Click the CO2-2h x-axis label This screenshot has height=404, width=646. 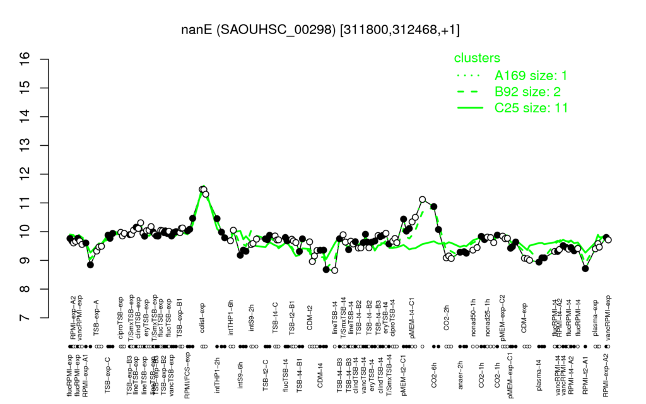(x=446, y=318)
